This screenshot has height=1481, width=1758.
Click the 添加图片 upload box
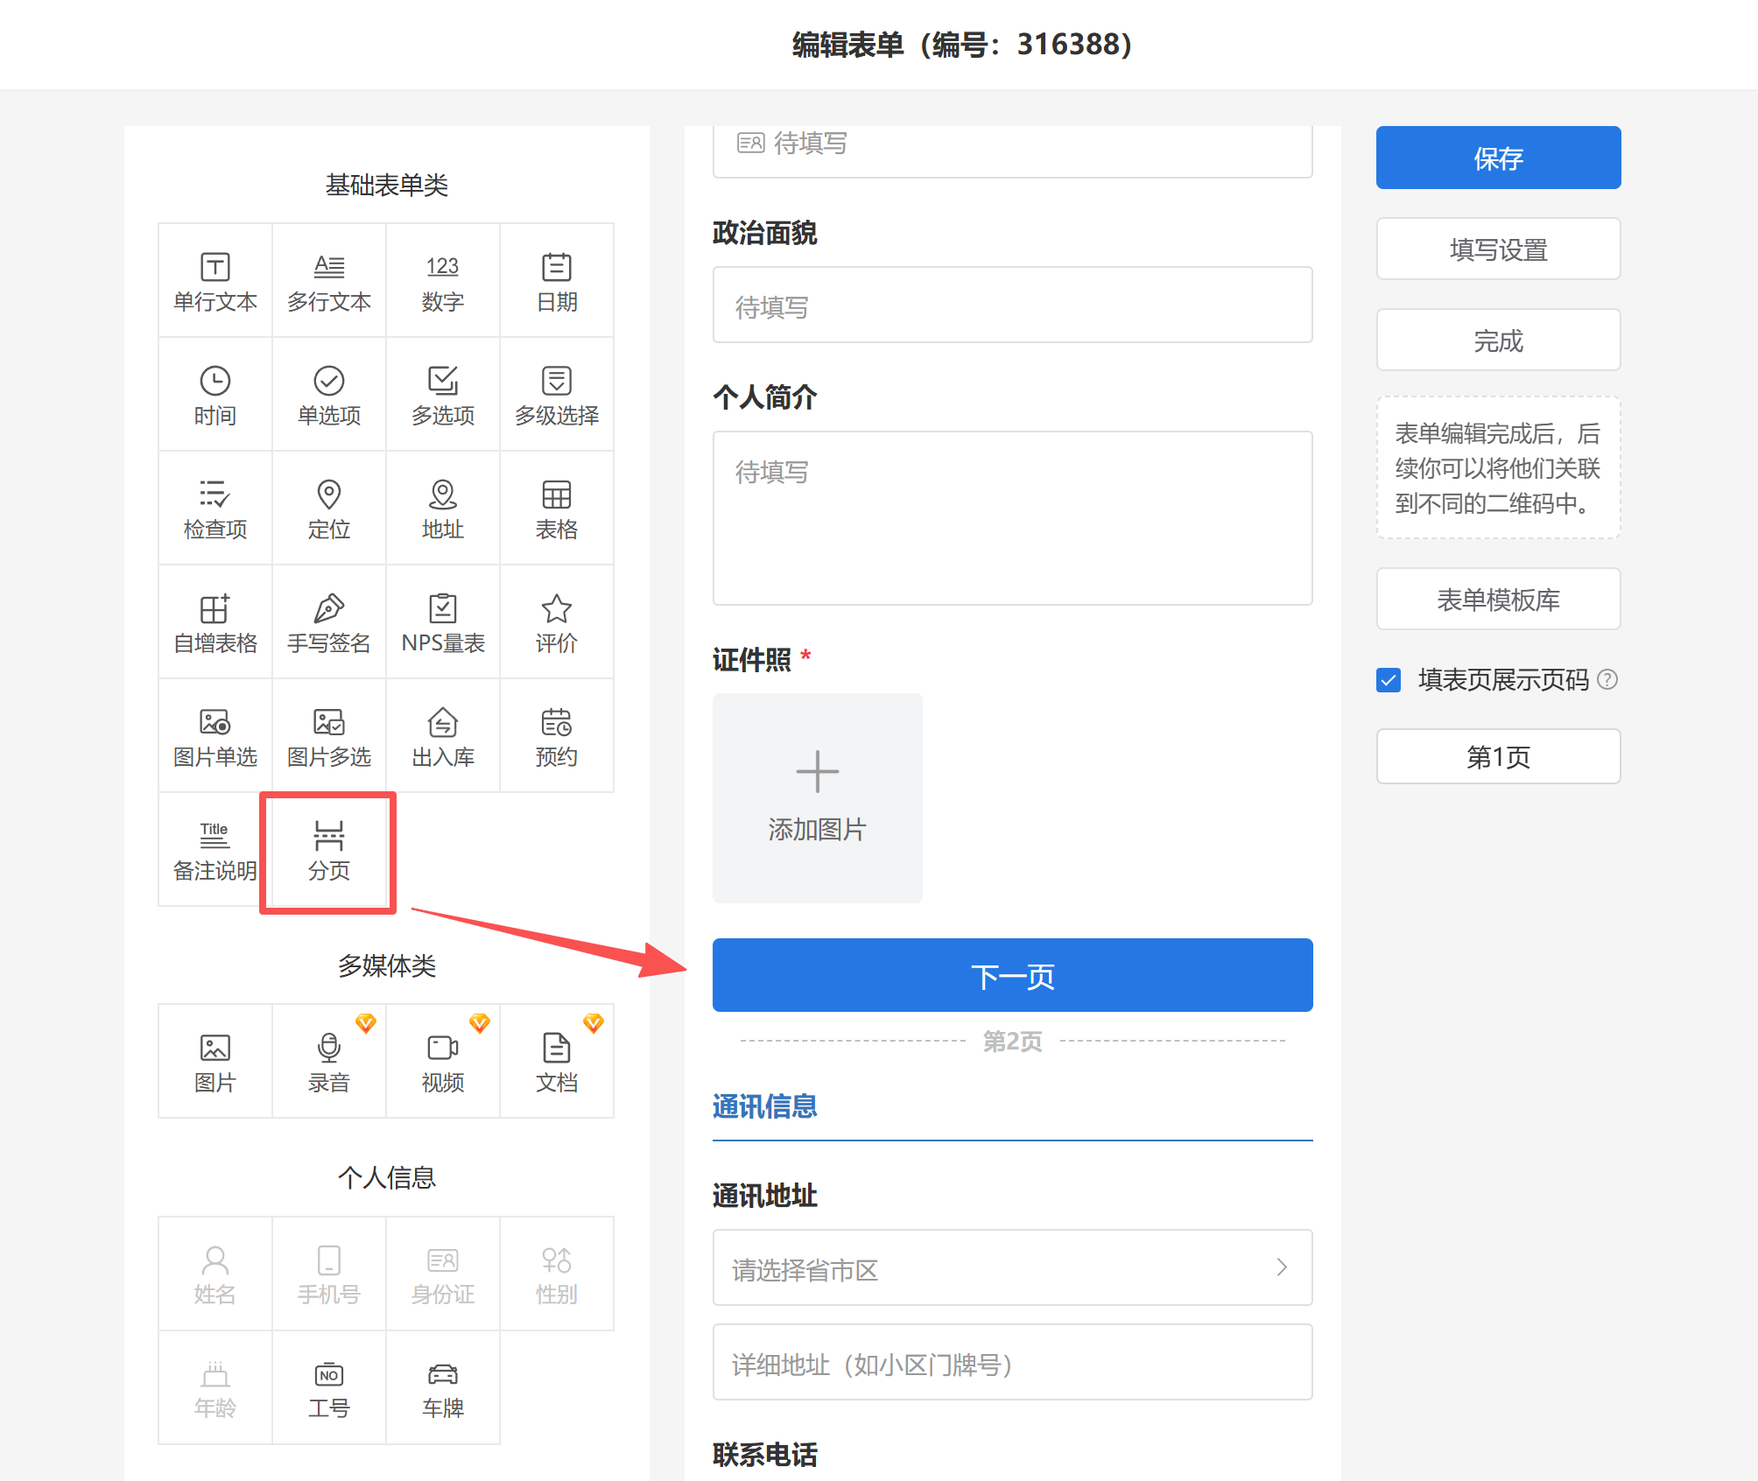(817, 797)
